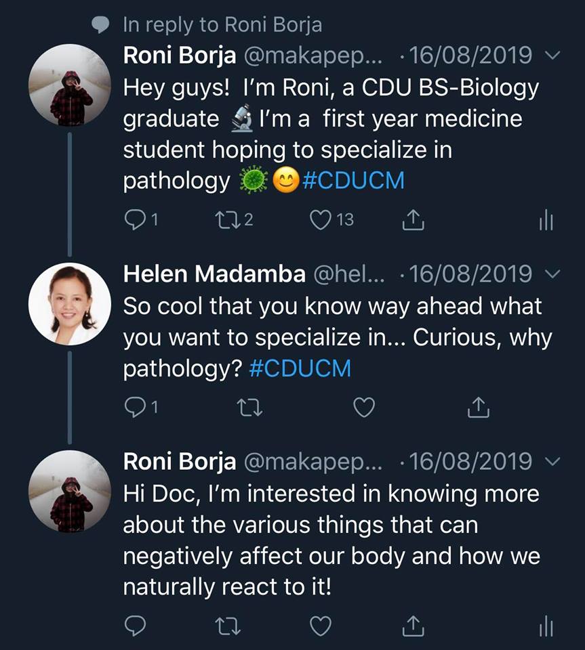Open the chevron menu on Roni's last tweet
The image size is (585, 650).
pos(552,462)
